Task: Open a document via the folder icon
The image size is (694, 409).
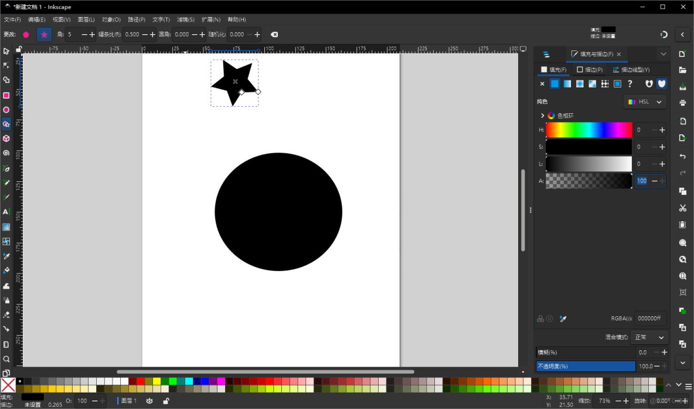Action: pyautogui.click(x=682, y=70)
